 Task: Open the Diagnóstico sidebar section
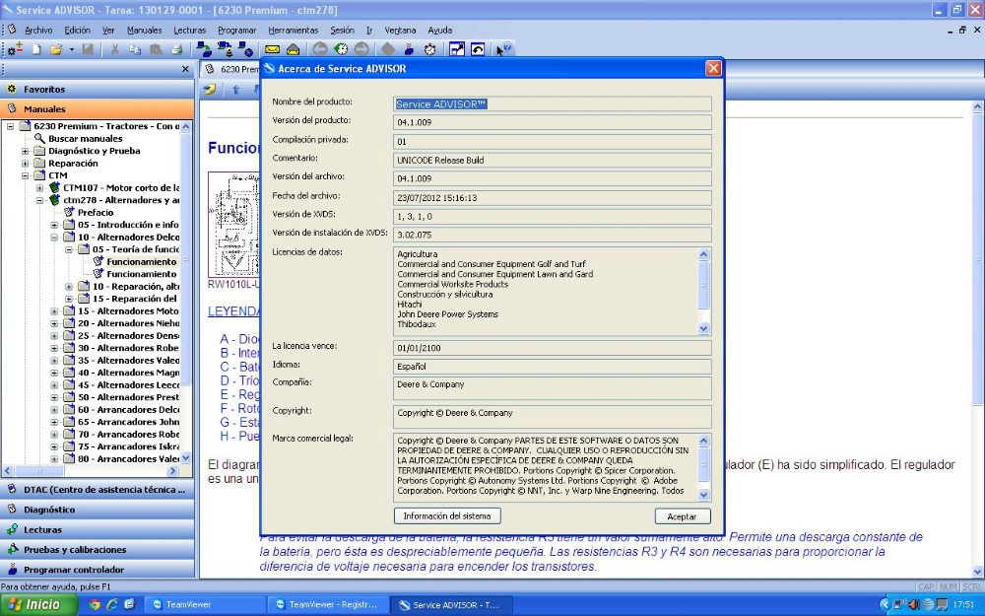click(97, 510)
